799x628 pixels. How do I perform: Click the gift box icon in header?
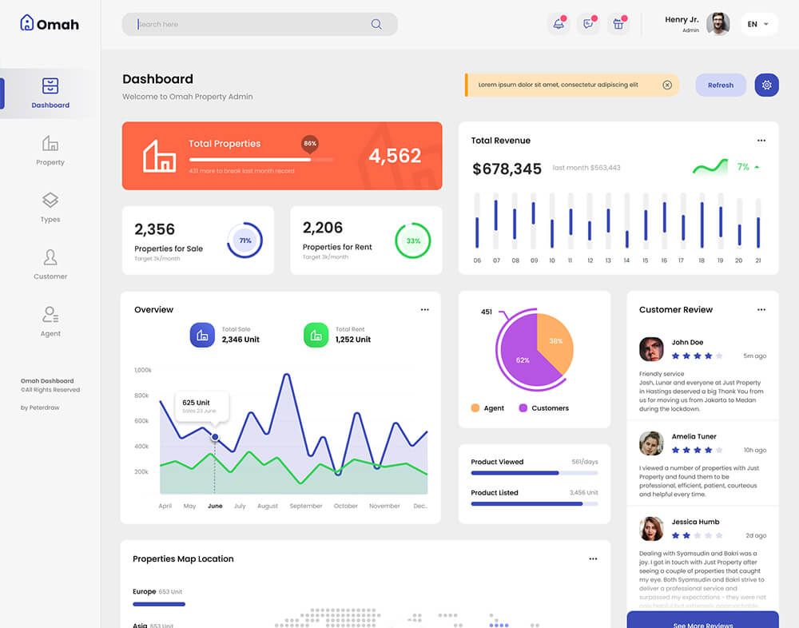(x=618, y=24)
